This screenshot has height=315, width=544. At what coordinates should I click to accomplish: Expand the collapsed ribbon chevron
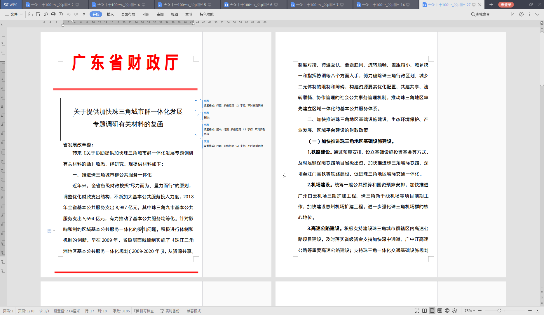pyautogui.click(x=537, y=14)
